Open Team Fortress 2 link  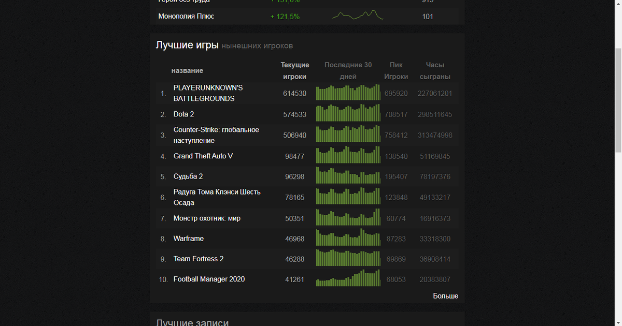click(199, 259)
